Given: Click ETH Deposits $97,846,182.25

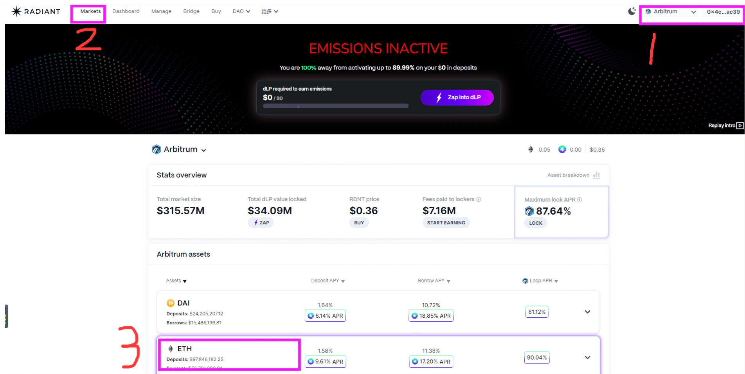Looking at the screenshot, I should (195, 360).
